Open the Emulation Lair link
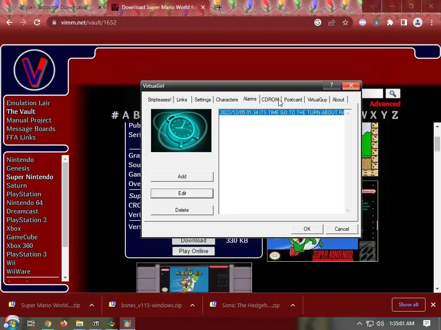441x330 pixels. [x=28, y=103]
